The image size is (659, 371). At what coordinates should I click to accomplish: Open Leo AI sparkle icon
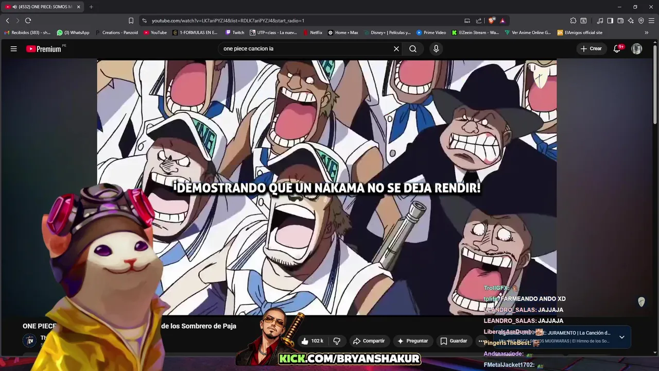(x=631, y=21)
